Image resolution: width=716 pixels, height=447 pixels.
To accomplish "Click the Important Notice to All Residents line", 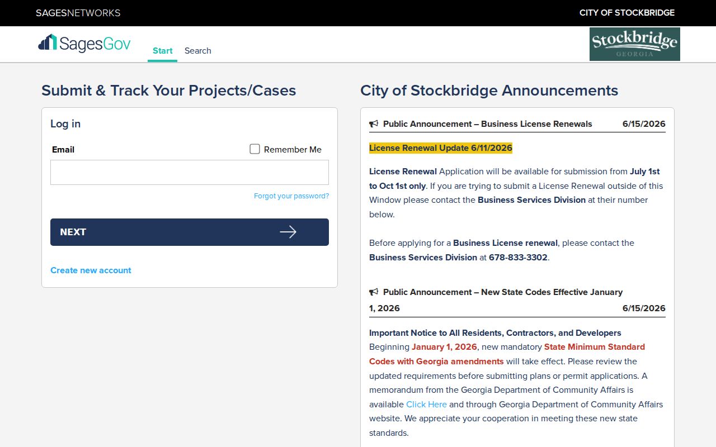I will click(495, 333).
